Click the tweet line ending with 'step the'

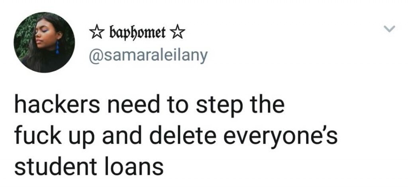pyautogui.click(x=149, y=107)
